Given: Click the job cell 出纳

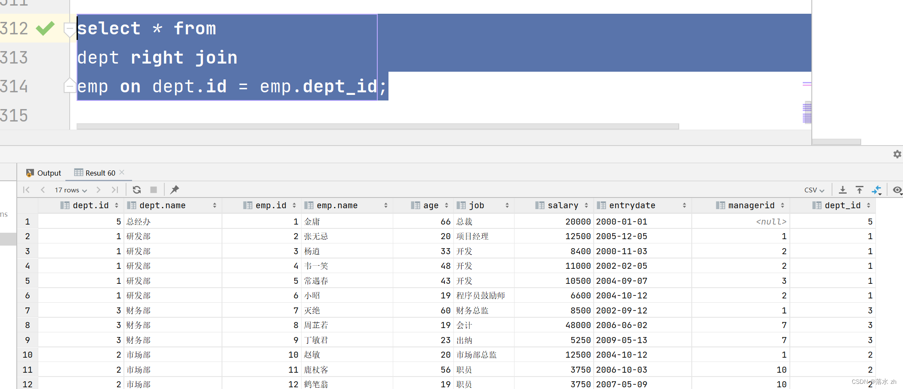Looking at the screenshot, I should click(x=484, y=340).
